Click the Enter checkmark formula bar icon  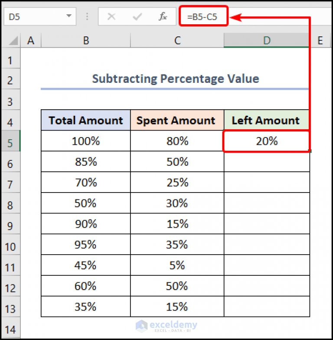[x=137, y=16]
